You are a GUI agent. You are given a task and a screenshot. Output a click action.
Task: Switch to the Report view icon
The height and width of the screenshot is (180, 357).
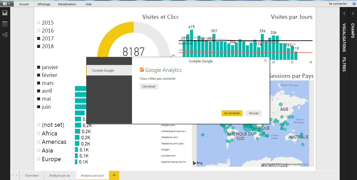click(5, 13)
